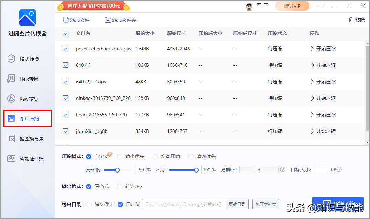
Task: Select 转为JPG as output format
Action: [x=120, y=187]
